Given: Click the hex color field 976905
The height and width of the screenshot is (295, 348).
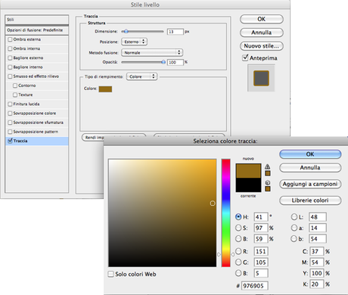Looking at the screenshot, I should point(255,286).
